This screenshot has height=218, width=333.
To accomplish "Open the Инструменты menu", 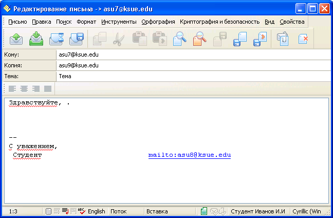I will pyautogui.click(x=119, y=22).
